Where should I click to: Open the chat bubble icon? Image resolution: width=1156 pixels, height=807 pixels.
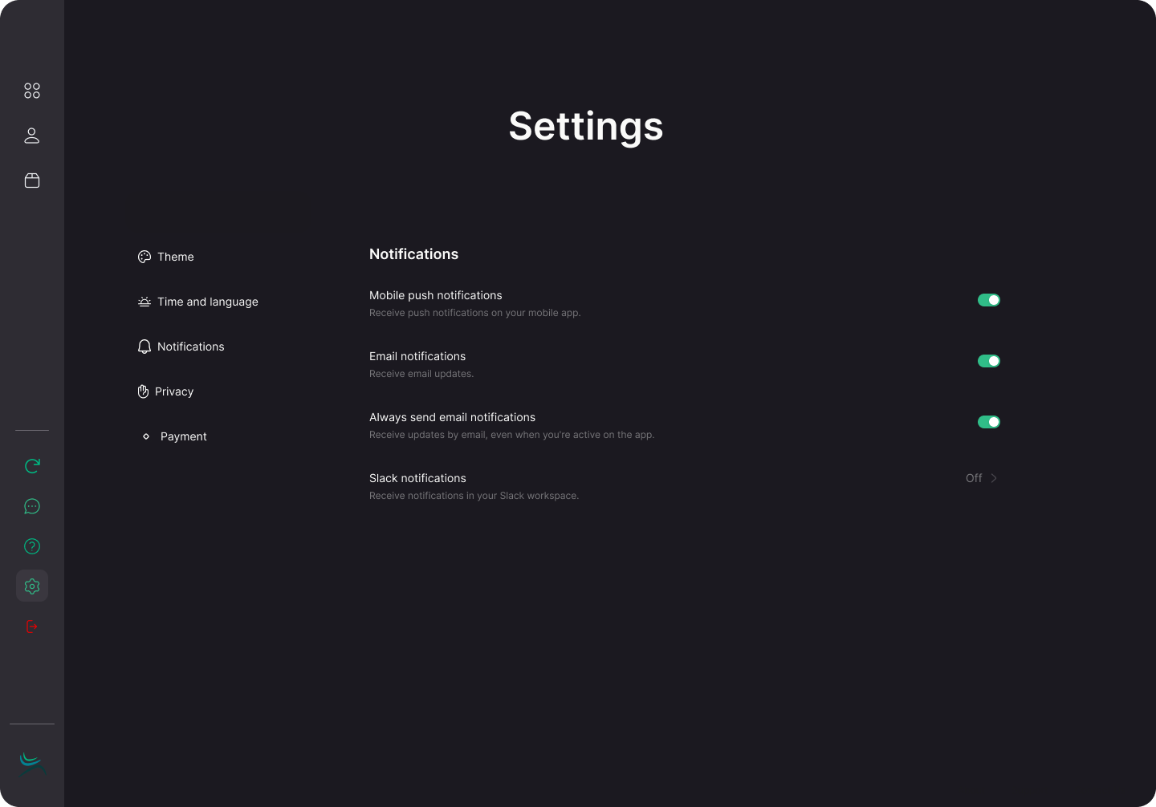(x=32, y=506)
